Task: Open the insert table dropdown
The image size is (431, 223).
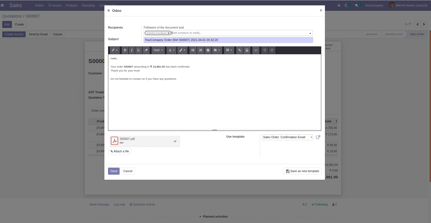Action: click(229, 50)
